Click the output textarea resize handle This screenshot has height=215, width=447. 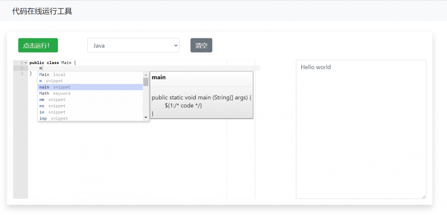[423, 196]
